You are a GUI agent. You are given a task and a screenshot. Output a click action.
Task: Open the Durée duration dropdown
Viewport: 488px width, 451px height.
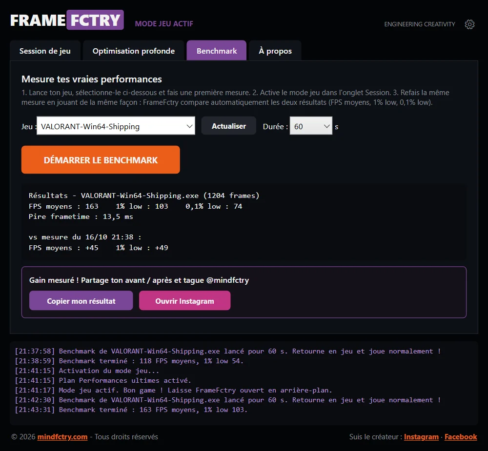tap(311, 126)
